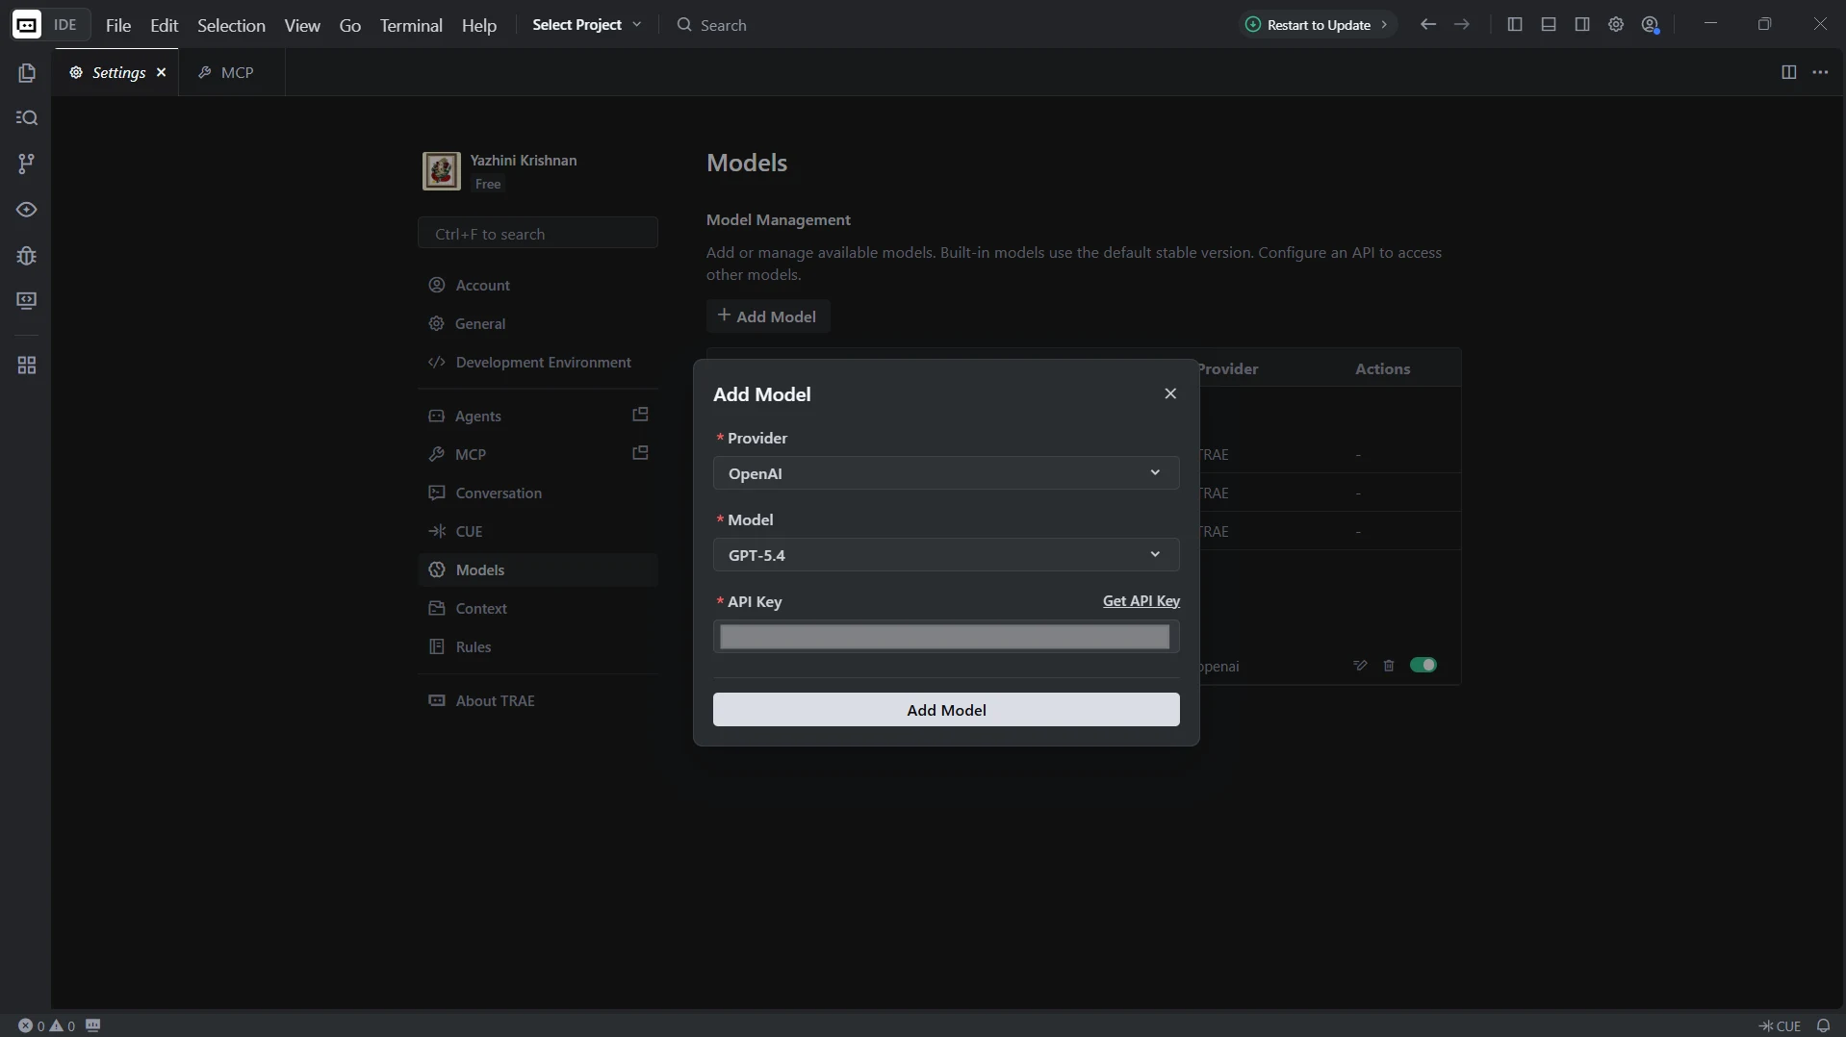Open the remote monitor icon in activity bar

(x=26, y=301)
